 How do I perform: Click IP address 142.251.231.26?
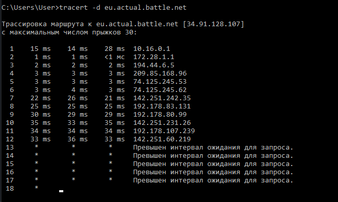(x=162, y=123)
